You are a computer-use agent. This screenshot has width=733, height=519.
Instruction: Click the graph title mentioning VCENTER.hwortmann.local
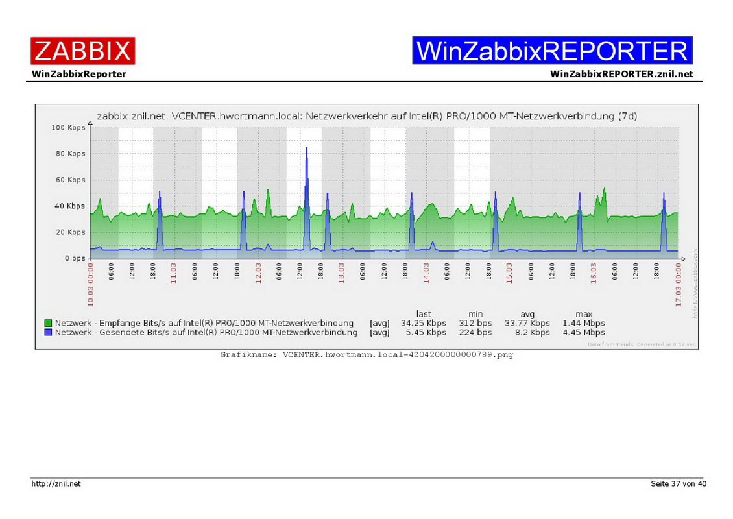click(x=367, y=117)
